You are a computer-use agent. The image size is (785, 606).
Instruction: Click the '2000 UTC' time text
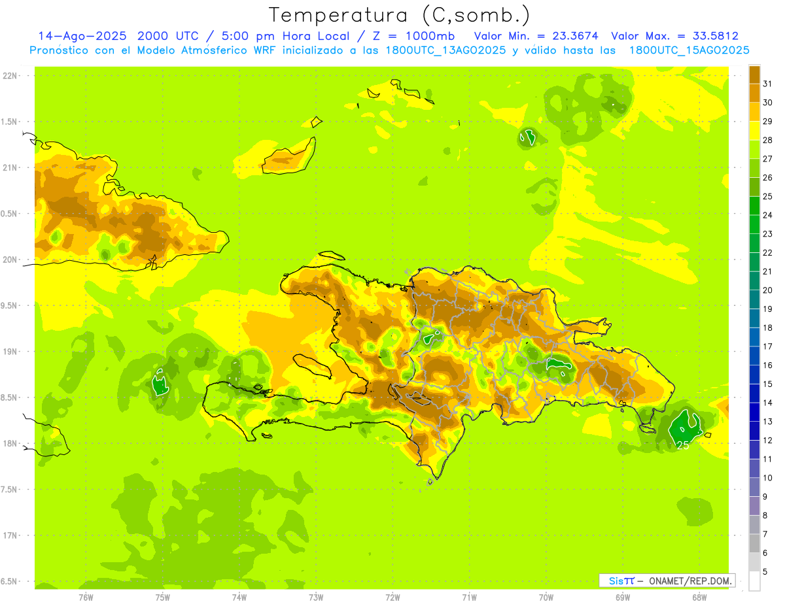tap(169, 36)
